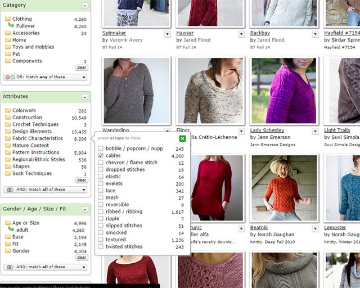Open Design Elements folder icon
The image size is (360, 288).
point(8,132)
